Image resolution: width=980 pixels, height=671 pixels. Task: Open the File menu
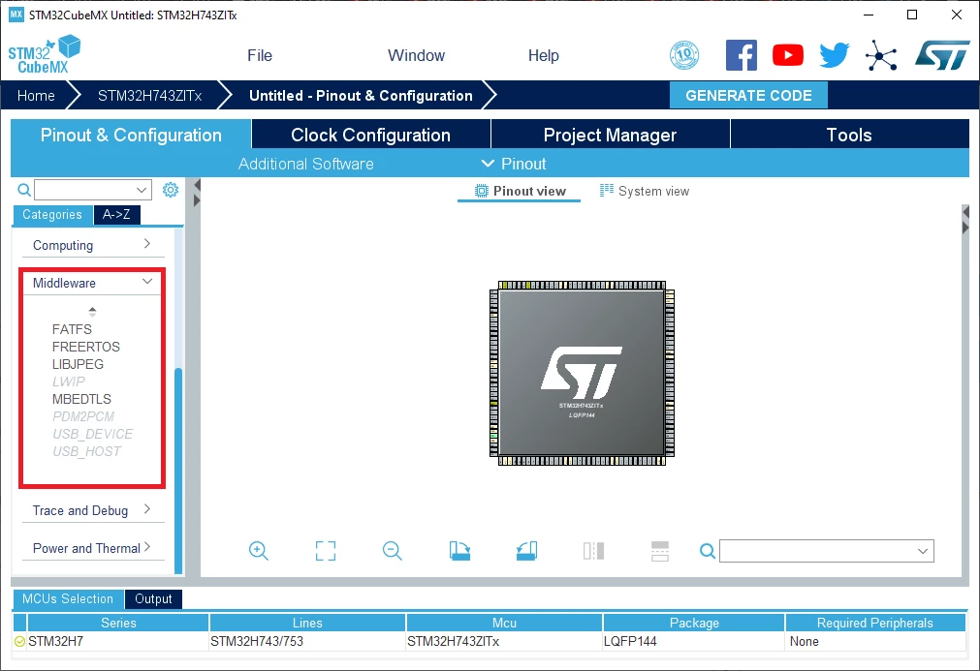tap(260, 55)
